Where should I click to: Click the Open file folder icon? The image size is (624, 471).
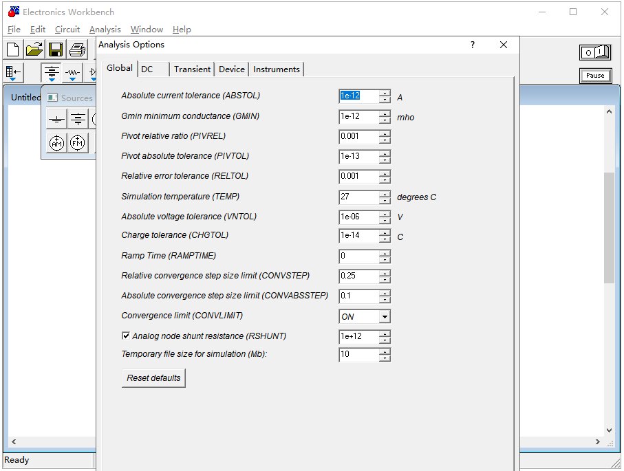tap(34, 50)
